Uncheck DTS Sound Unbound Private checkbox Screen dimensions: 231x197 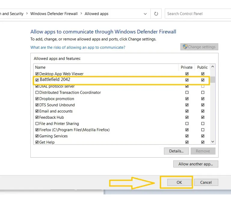187,105
